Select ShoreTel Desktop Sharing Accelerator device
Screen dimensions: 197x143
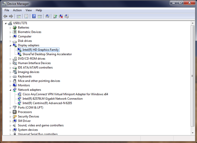pos(47,54)
